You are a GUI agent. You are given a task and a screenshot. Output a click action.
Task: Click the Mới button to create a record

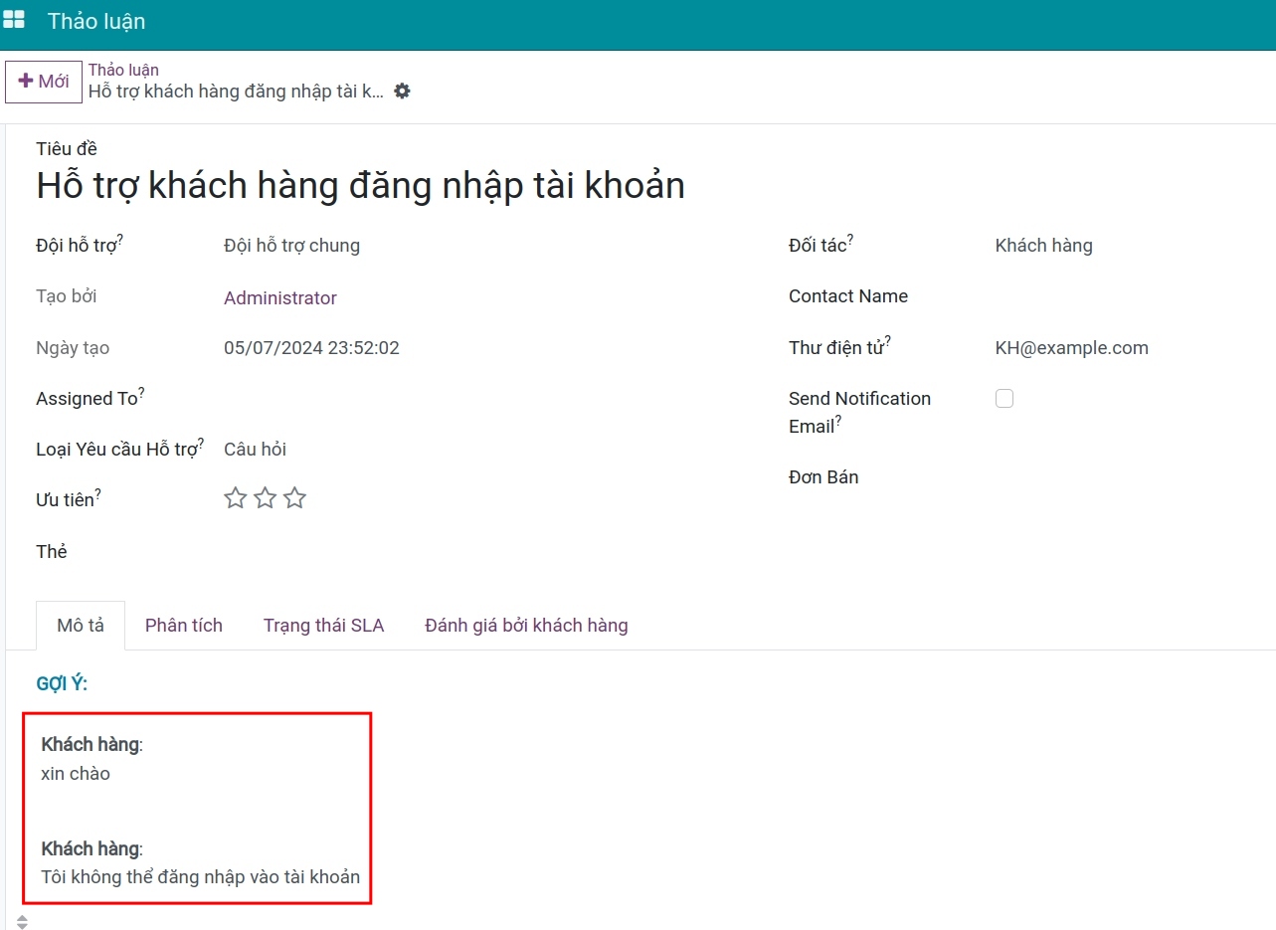[x=44, y=82]
